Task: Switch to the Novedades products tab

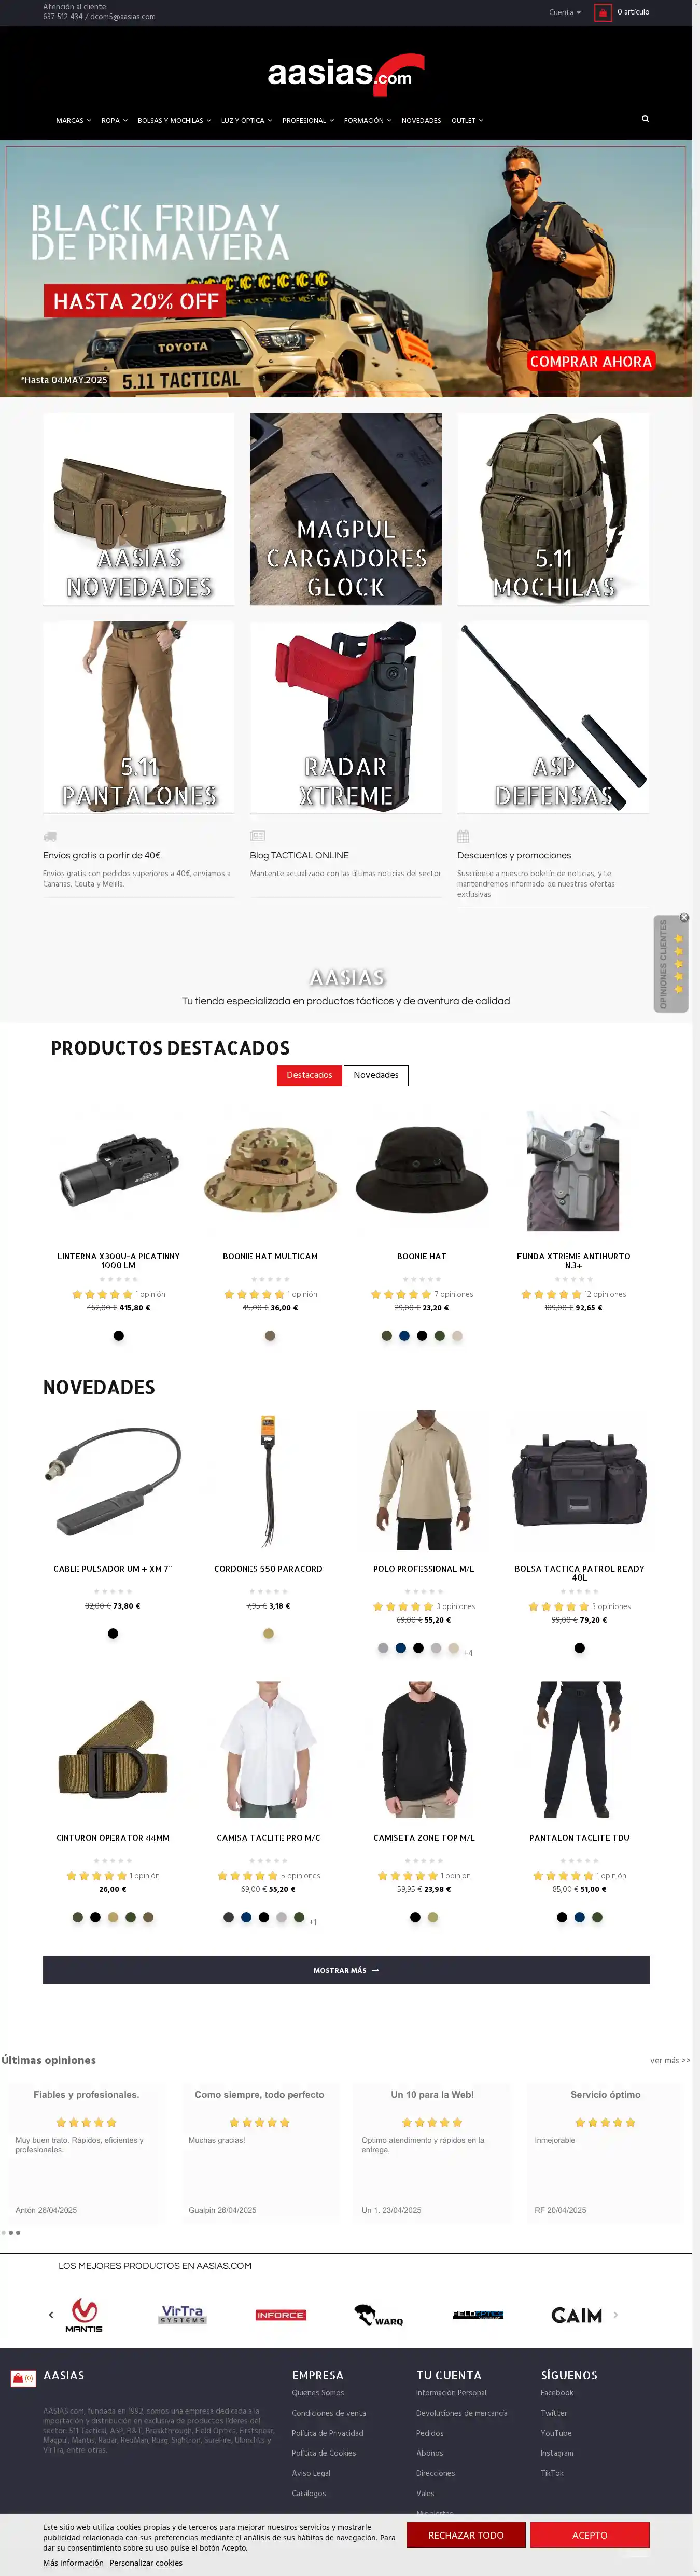Action: tap(376, 1075)
